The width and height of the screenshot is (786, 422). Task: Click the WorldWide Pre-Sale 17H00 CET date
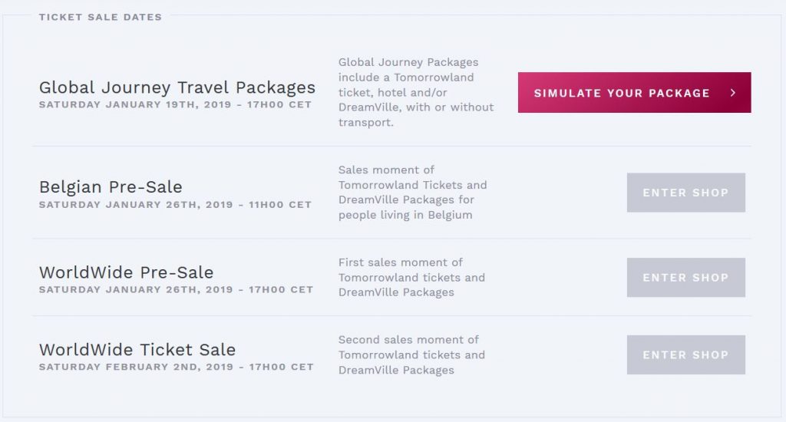[x=176, y=290]
